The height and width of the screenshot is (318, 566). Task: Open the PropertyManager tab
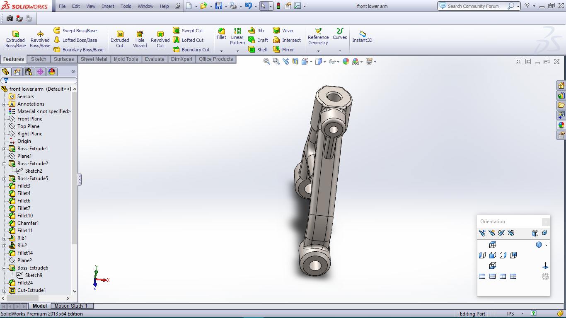[x=17, y=72]
